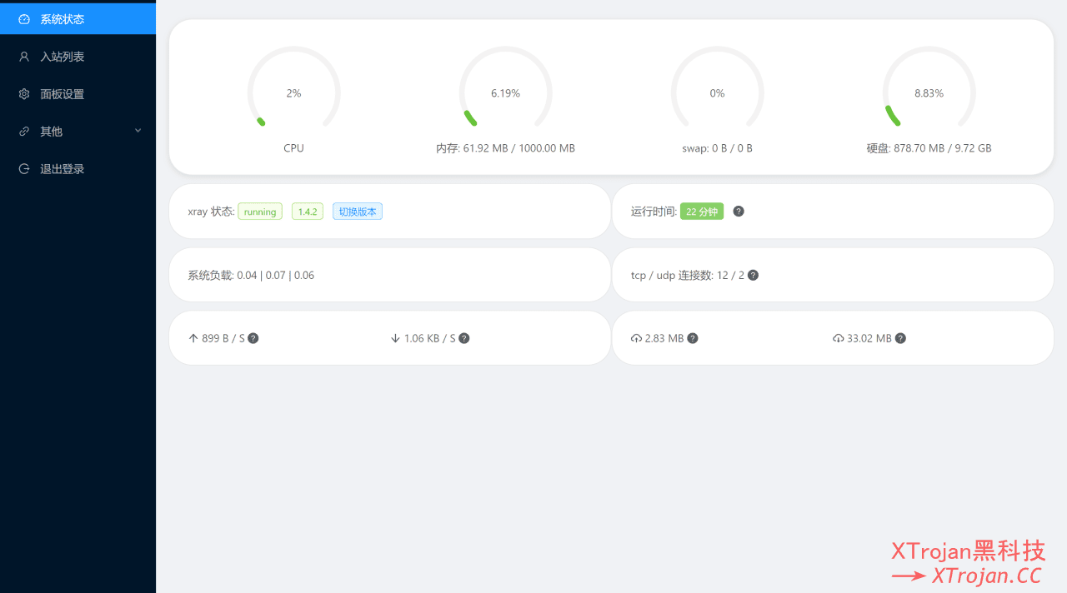Expand the 其他 submenu chevron
The image size is (1067, 593).
click(x=138, y=131)
